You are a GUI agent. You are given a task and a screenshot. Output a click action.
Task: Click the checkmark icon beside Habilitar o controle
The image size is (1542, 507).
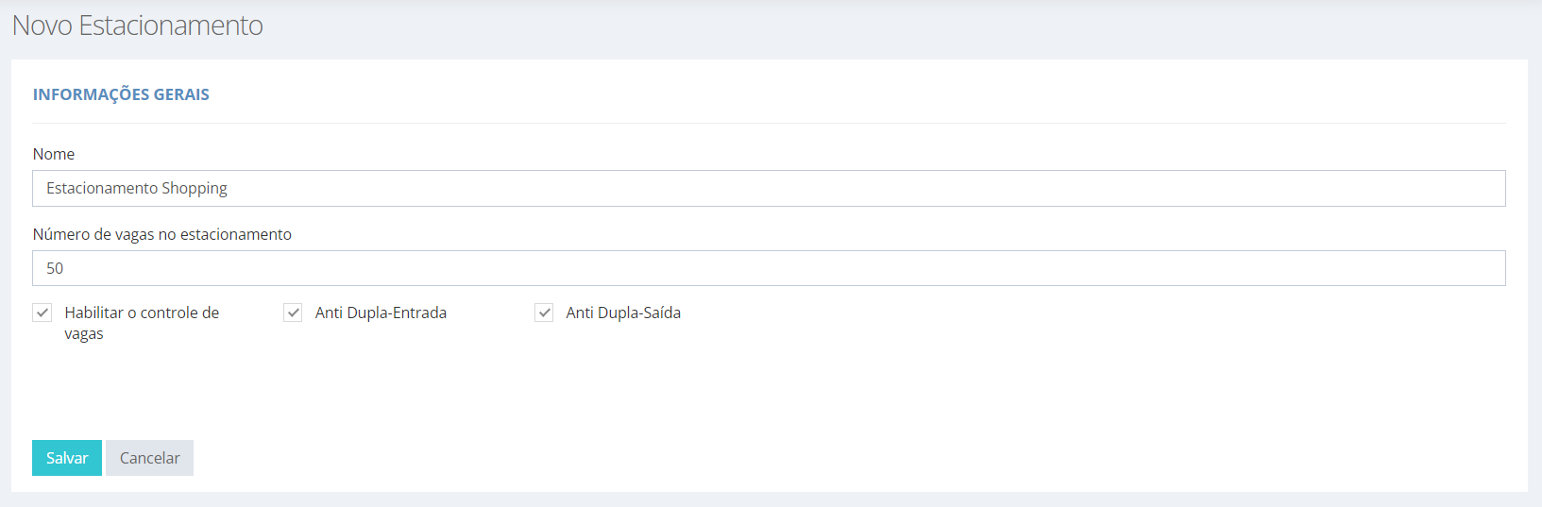pos(42,313)
